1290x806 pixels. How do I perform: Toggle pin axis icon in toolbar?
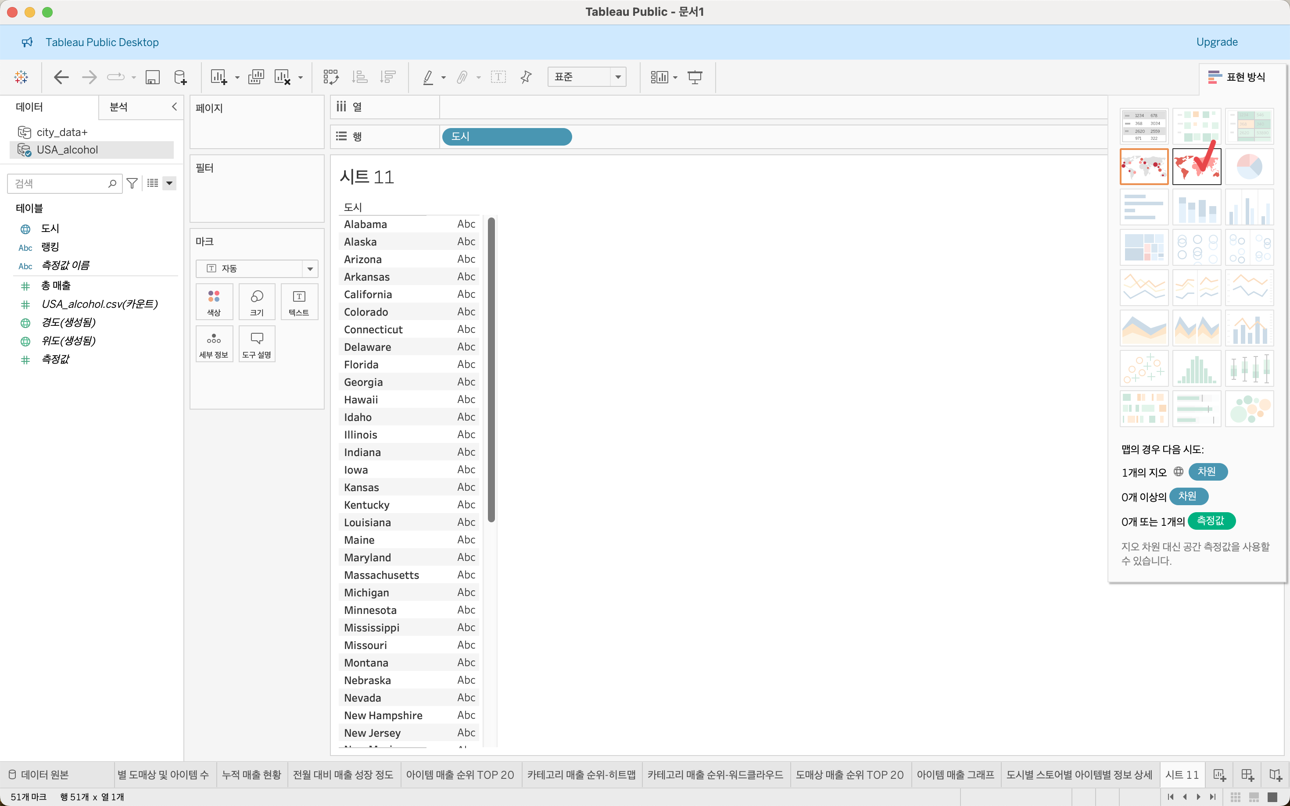coord(526,77)
